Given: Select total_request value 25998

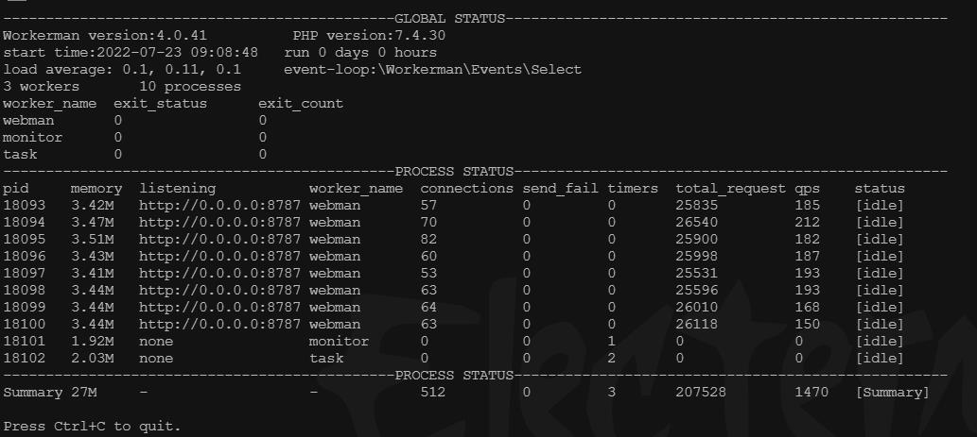Looking at the screenshot, I should coord(697,256).
